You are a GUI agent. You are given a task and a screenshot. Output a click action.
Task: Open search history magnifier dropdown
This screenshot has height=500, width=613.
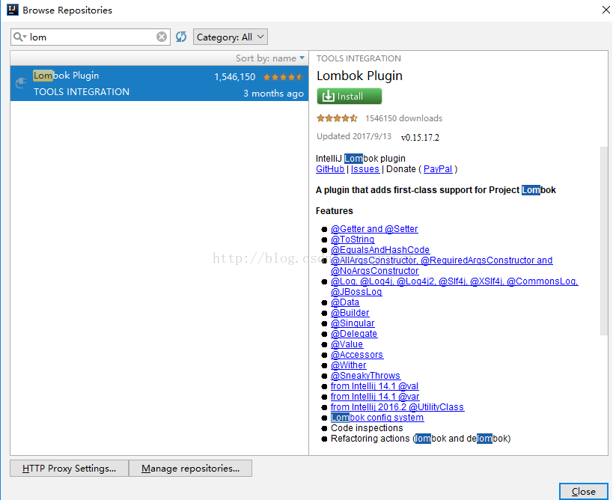pos(19,37)
